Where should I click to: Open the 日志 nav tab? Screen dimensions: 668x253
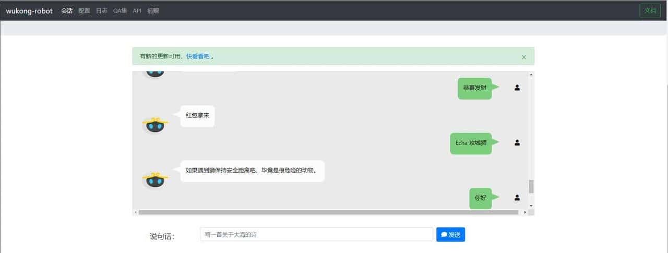click(x=102, y=10)
